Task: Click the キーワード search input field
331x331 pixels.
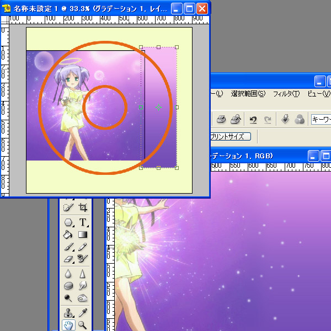Action: coord(321,120)
